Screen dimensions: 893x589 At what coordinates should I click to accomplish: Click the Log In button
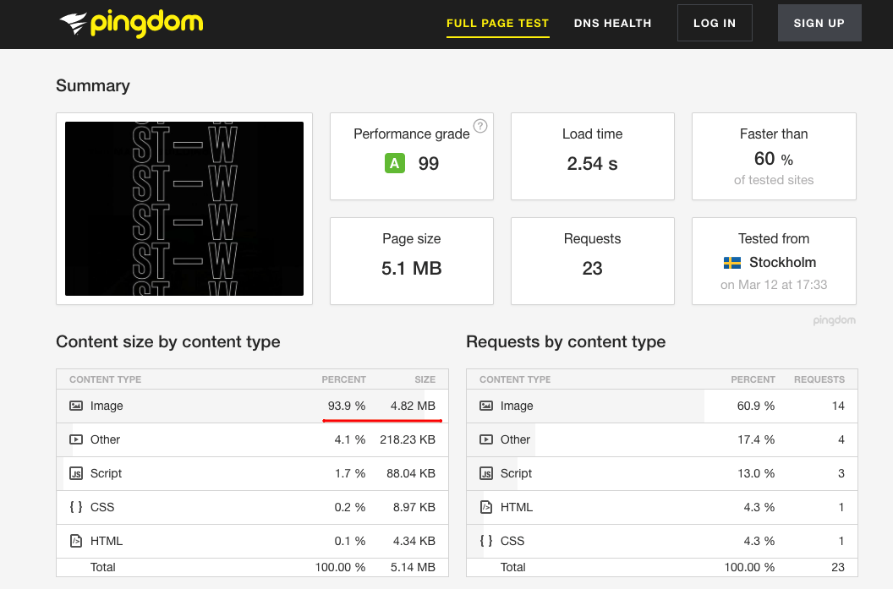[x=715, y=23]
